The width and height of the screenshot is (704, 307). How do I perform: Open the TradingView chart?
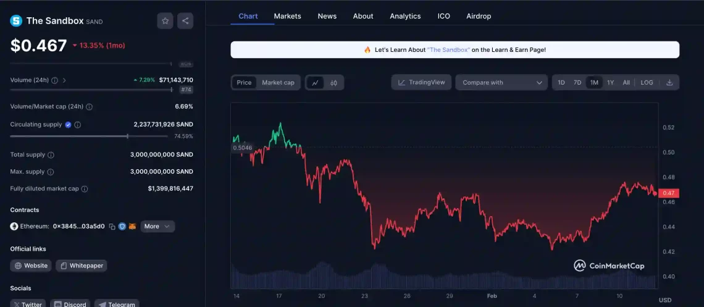(421, 83)
